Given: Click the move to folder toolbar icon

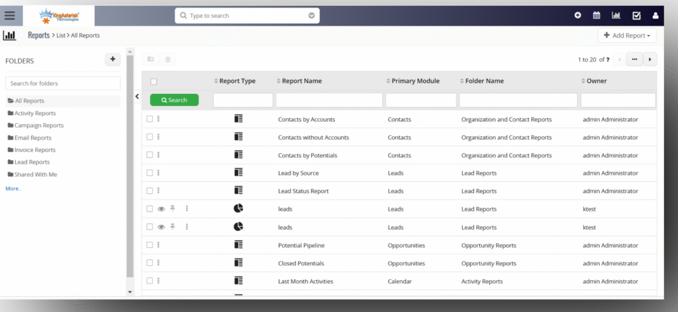Looking at the screenshot, I should point(150,59).
